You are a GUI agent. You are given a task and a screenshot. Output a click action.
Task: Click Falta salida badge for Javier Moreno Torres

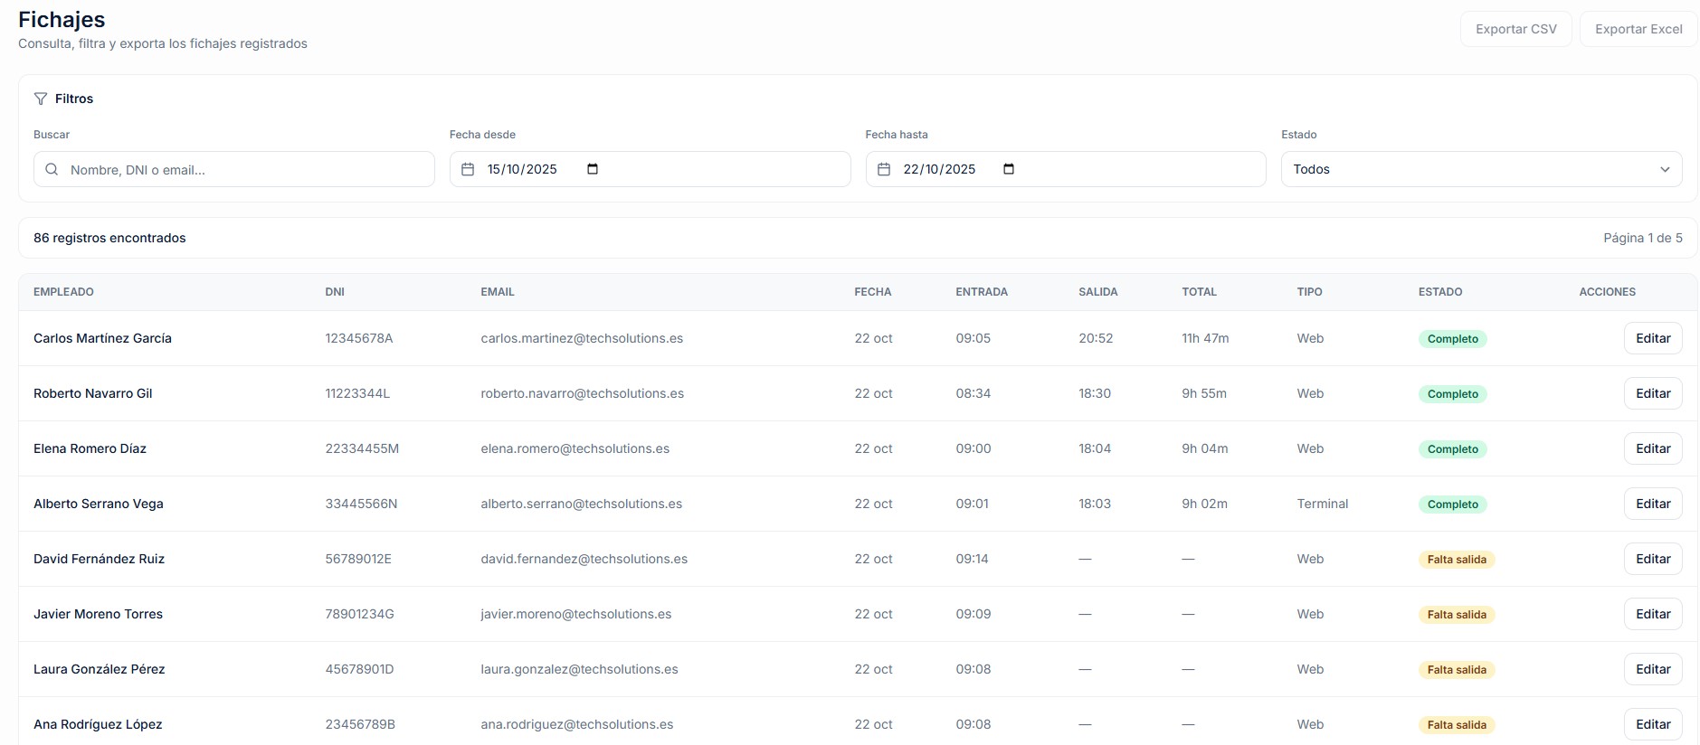tap(1456, 615)
